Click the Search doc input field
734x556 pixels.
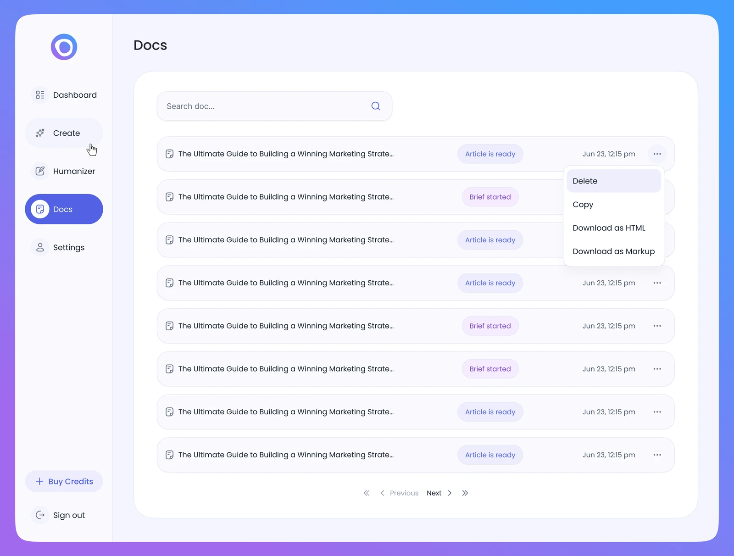pos(274,106)
